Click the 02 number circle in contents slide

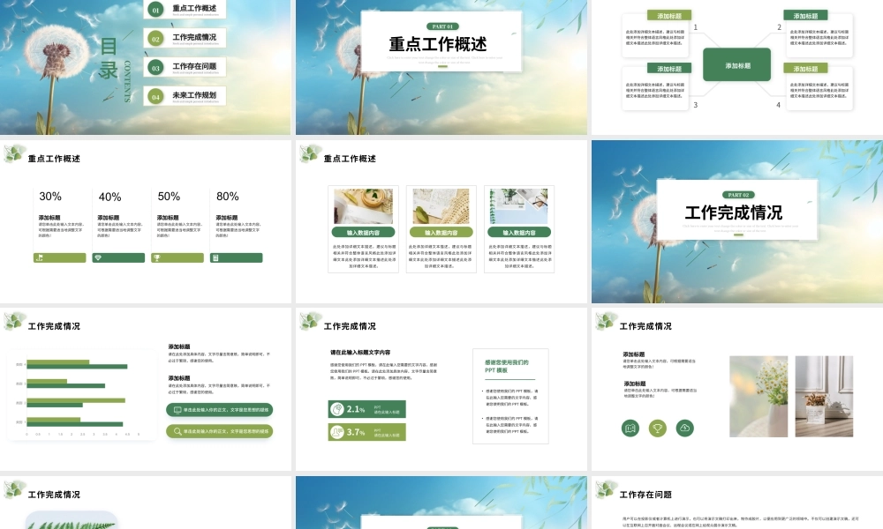point(156,39)
